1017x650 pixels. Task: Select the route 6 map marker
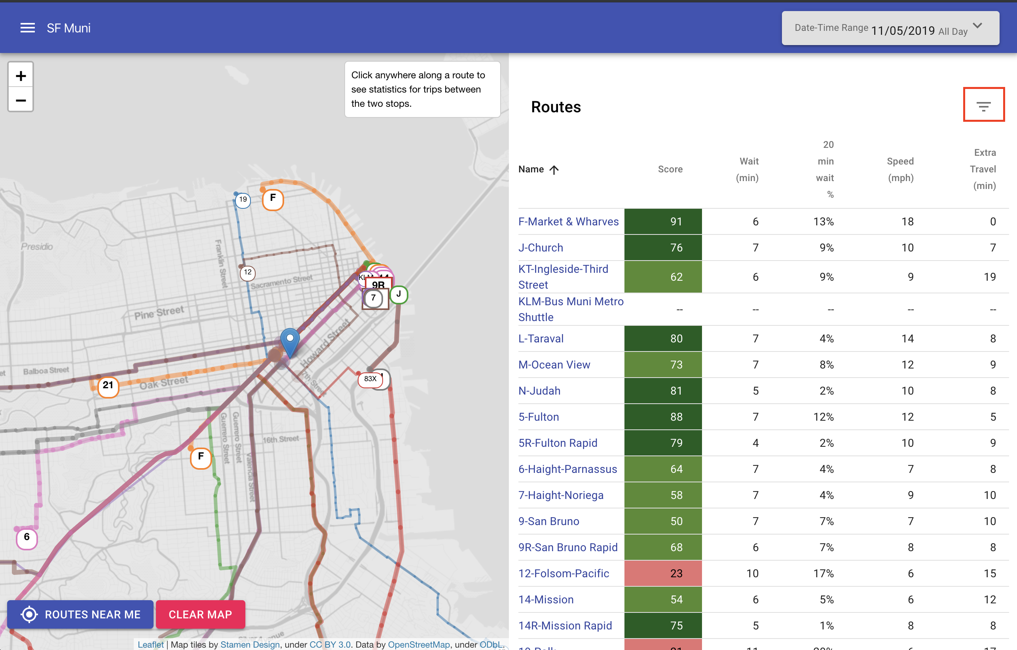(x=27, y=538)
